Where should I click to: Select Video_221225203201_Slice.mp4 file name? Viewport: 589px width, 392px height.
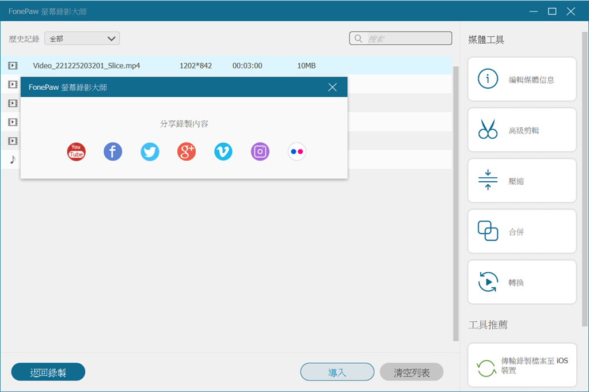tap(86, 66)
